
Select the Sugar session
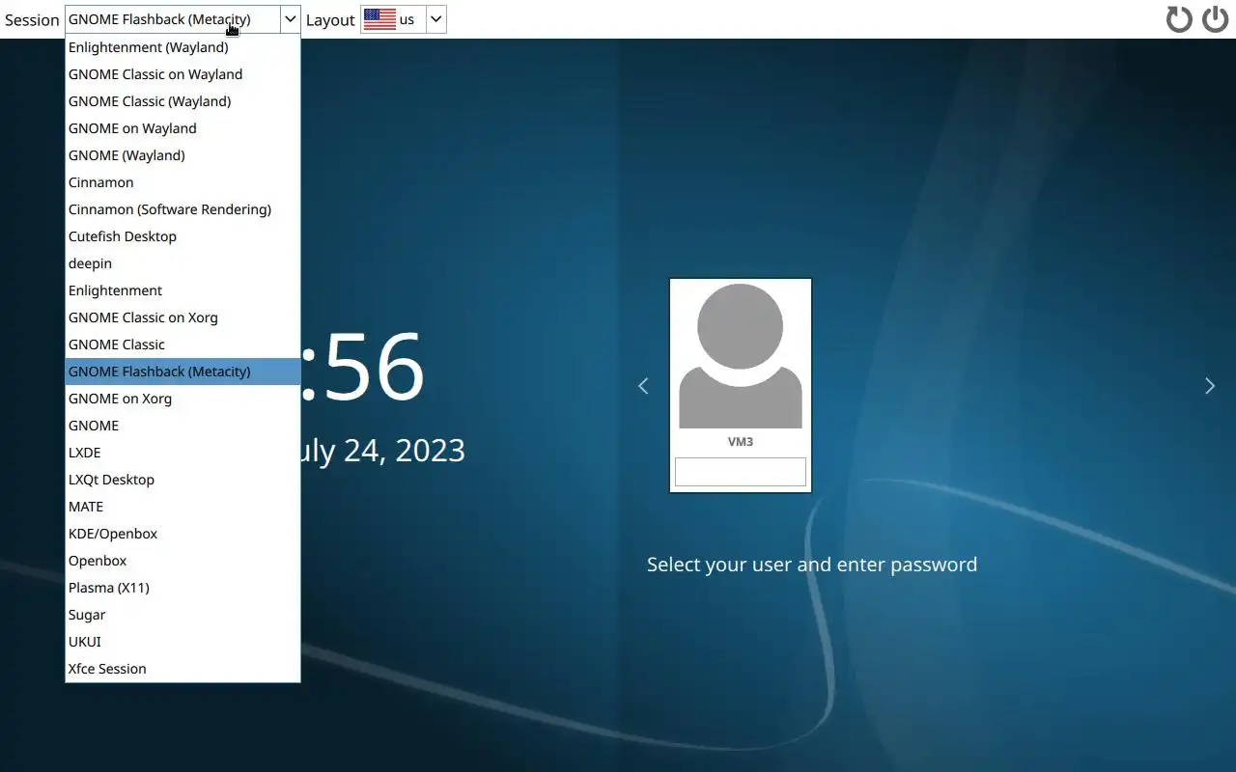click(183, 615)
